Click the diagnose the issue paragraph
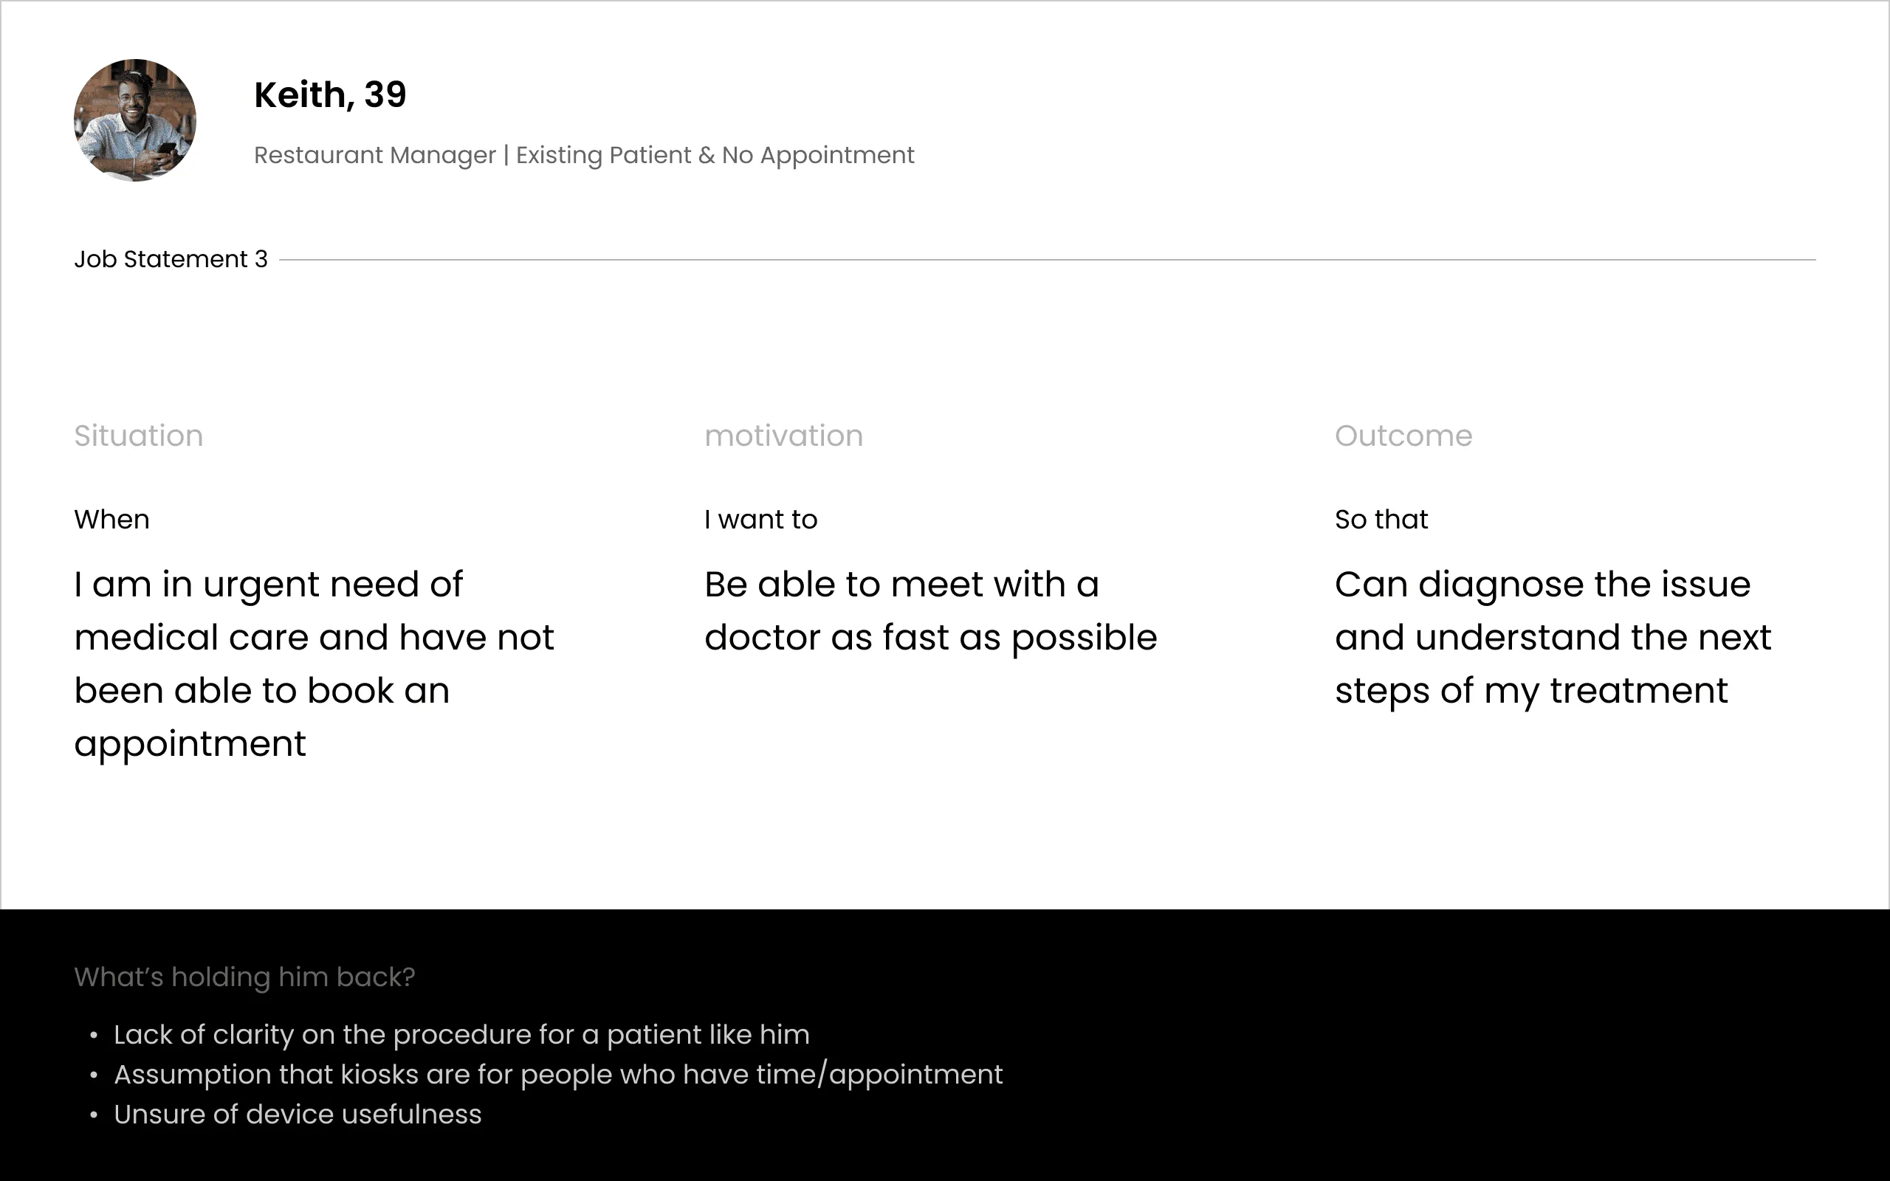This screenshot has width=1890, height=1181. pos(1553,637)
